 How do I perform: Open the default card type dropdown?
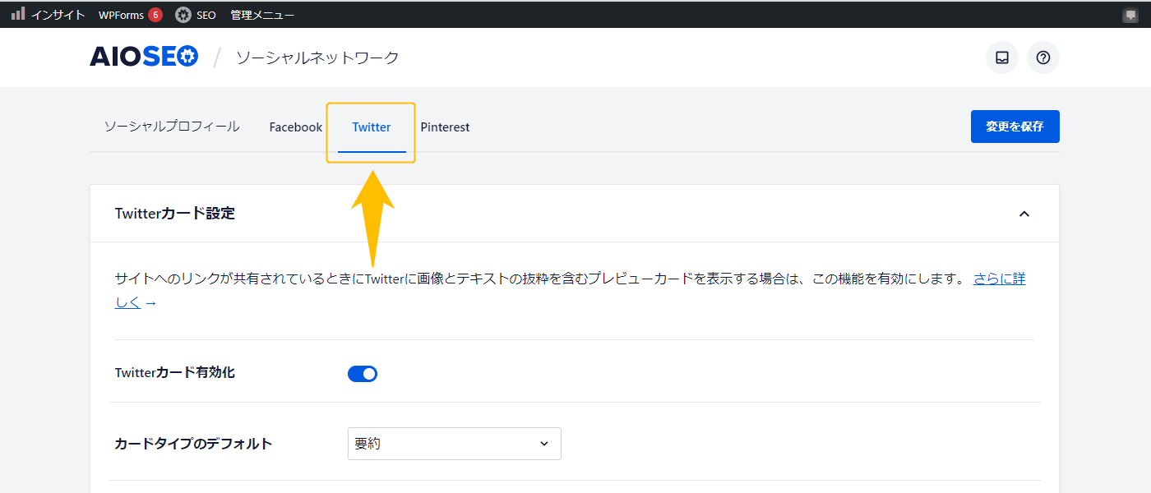point(455,444)
